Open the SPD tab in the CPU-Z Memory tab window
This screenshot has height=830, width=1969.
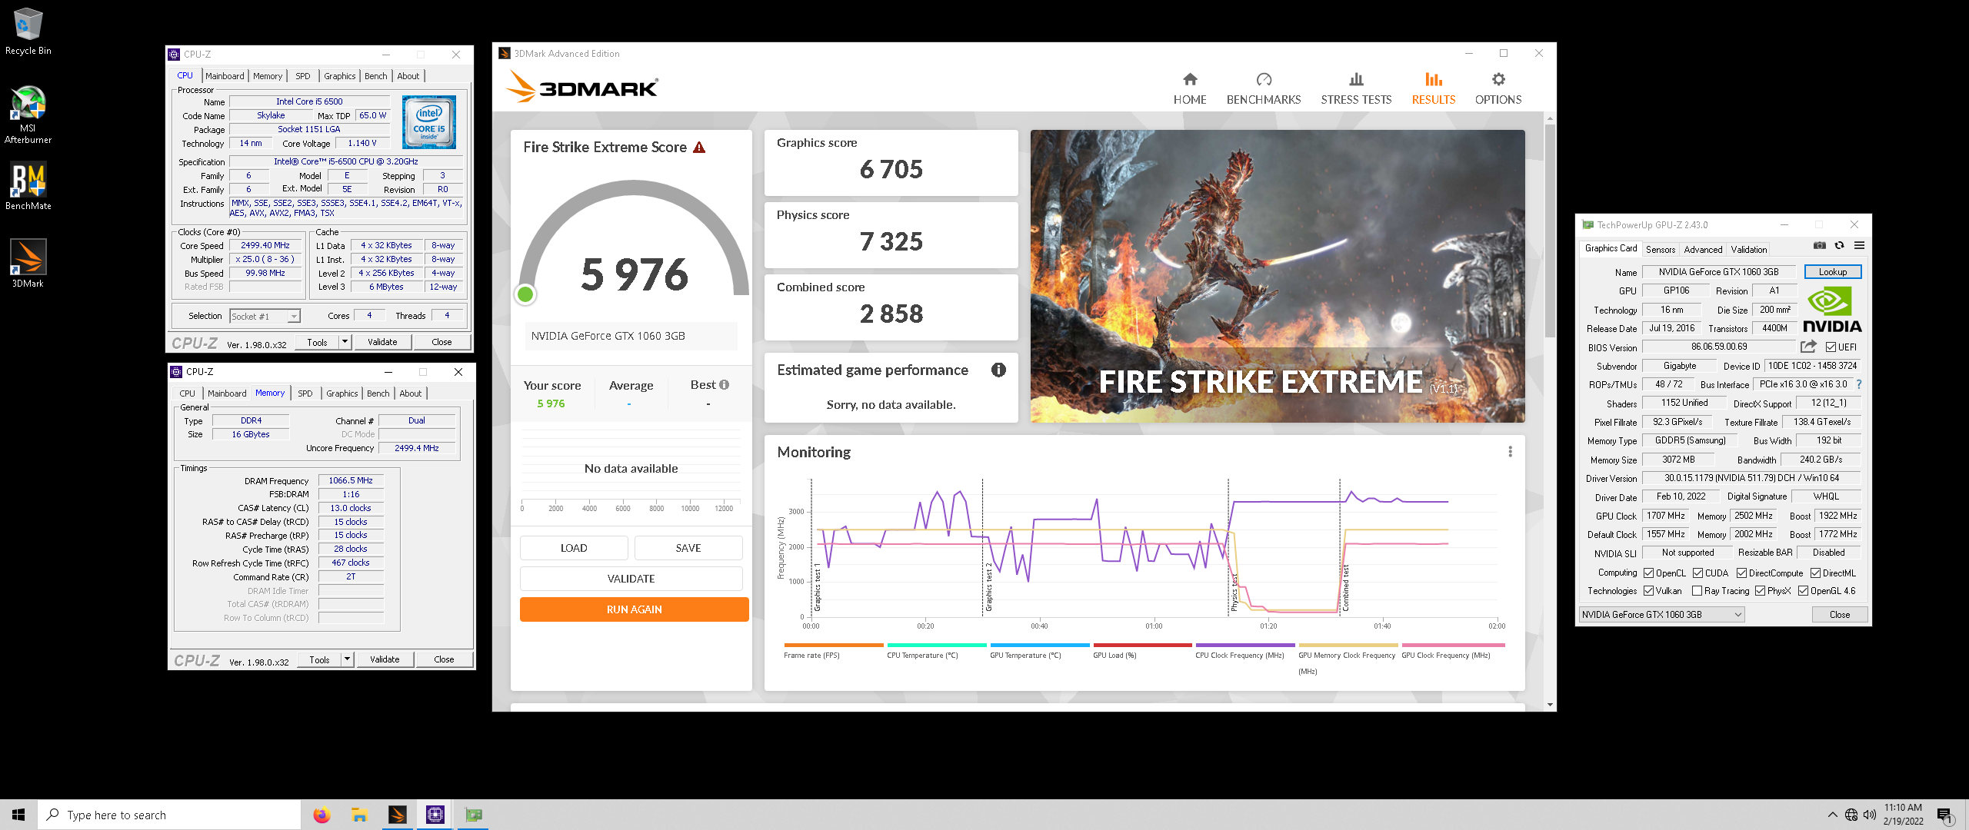tap(305, 393)
